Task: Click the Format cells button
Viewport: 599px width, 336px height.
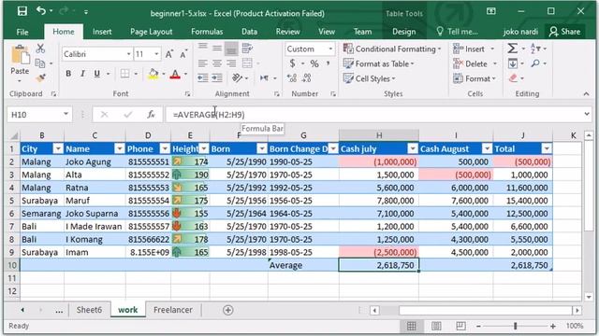Action: (475, 78)
